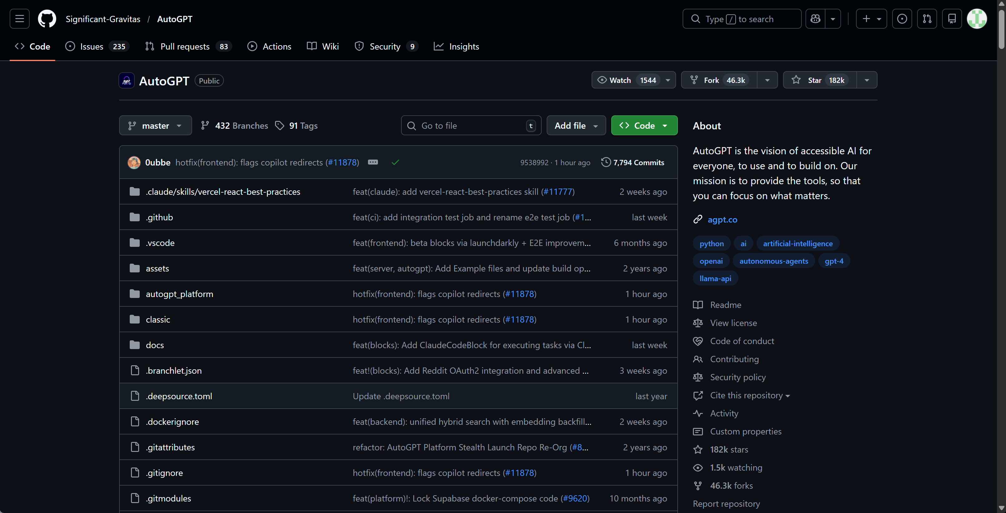Open the Insights tab
This screenshot has width=1006, height=513.
click(464, 46)
